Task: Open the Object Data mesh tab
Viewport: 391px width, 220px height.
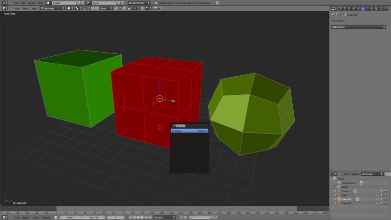Action: tap(368, 8)
